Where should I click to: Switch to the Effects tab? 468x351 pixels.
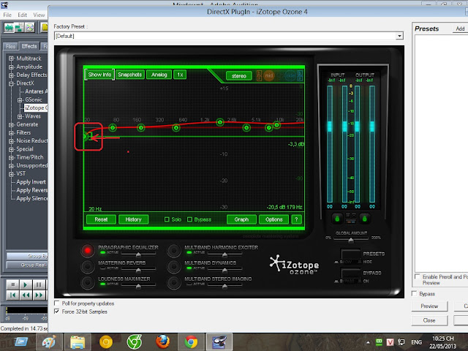[29, 46]
